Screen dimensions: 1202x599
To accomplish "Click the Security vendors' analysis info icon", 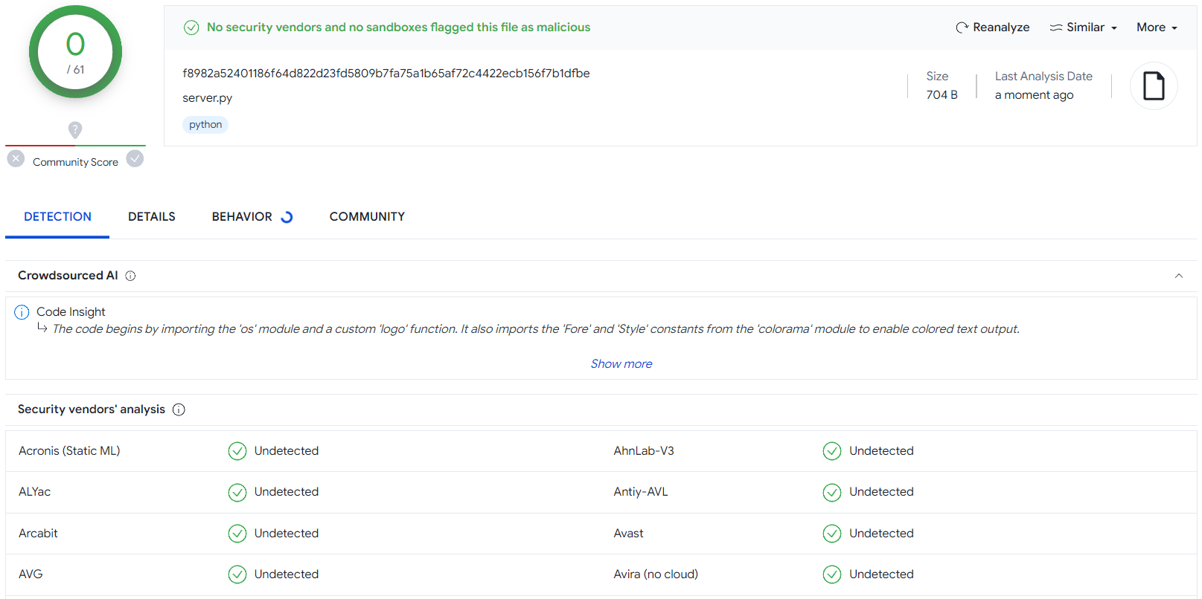I will 179,409.
